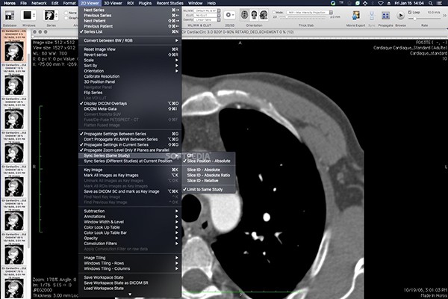Select the coronal orientation icon
This screenshot has height=299, width=448.
point(254,14)
